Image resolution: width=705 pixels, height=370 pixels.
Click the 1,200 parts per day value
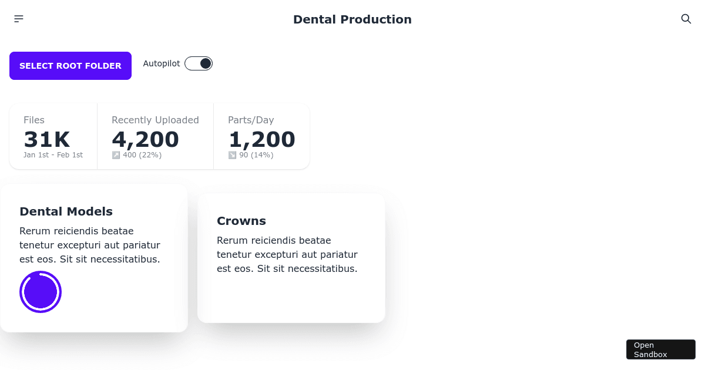[261, 139]
